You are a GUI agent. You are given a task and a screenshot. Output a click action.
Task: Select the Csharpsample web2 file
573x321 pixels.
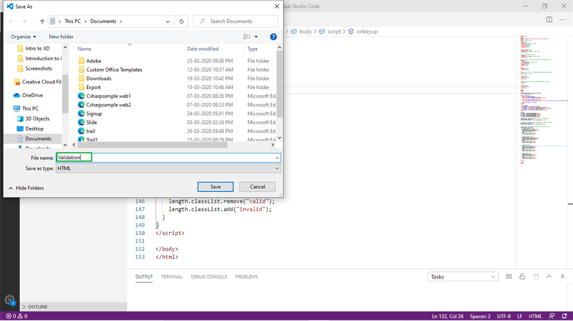click(109, 105)
